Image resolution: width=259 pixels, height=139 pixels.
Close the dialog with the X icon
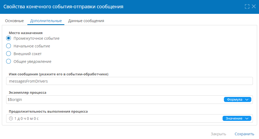point(254,6)
